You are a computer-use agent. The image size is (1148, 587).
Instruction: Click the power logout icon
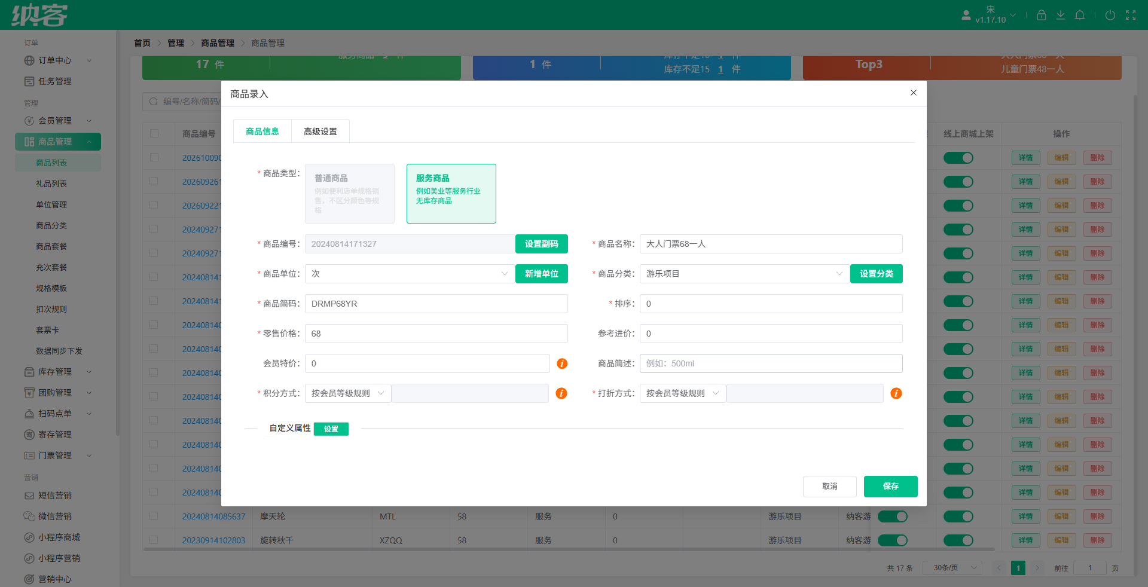pyautogui.click(x=1110, y=15)
